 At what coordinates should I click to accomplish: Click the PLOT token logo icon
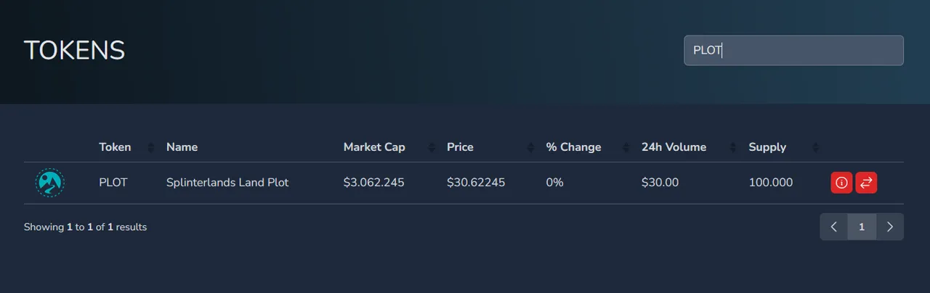(49, 183)
